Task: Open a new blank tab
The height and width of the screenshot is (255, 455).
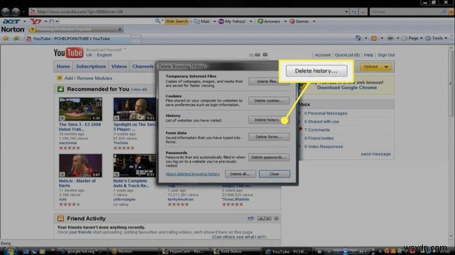Action: 136,38
